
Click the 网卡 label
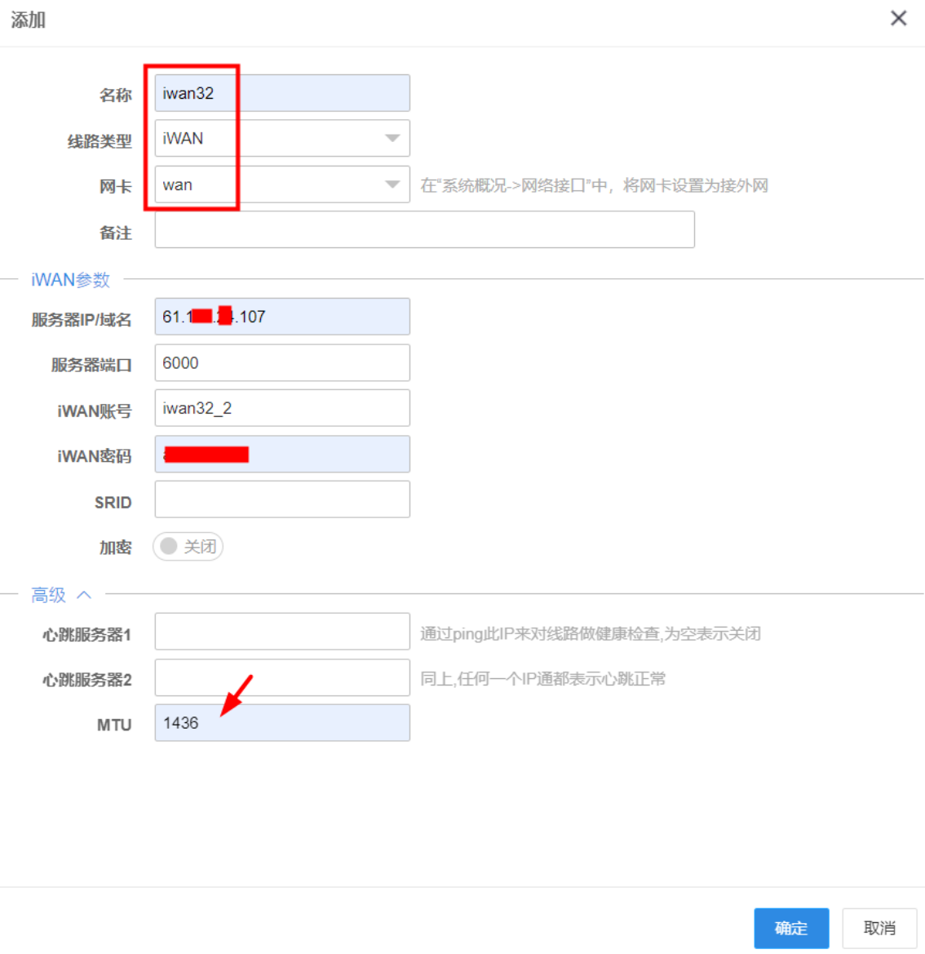tap(116, 187)
